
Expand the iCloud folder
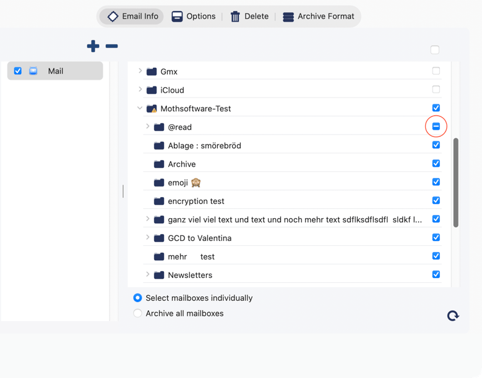[140, 90]
